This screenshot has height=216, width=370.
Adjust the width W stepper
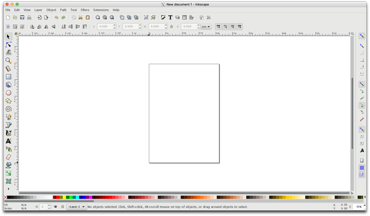coord(166,27)
